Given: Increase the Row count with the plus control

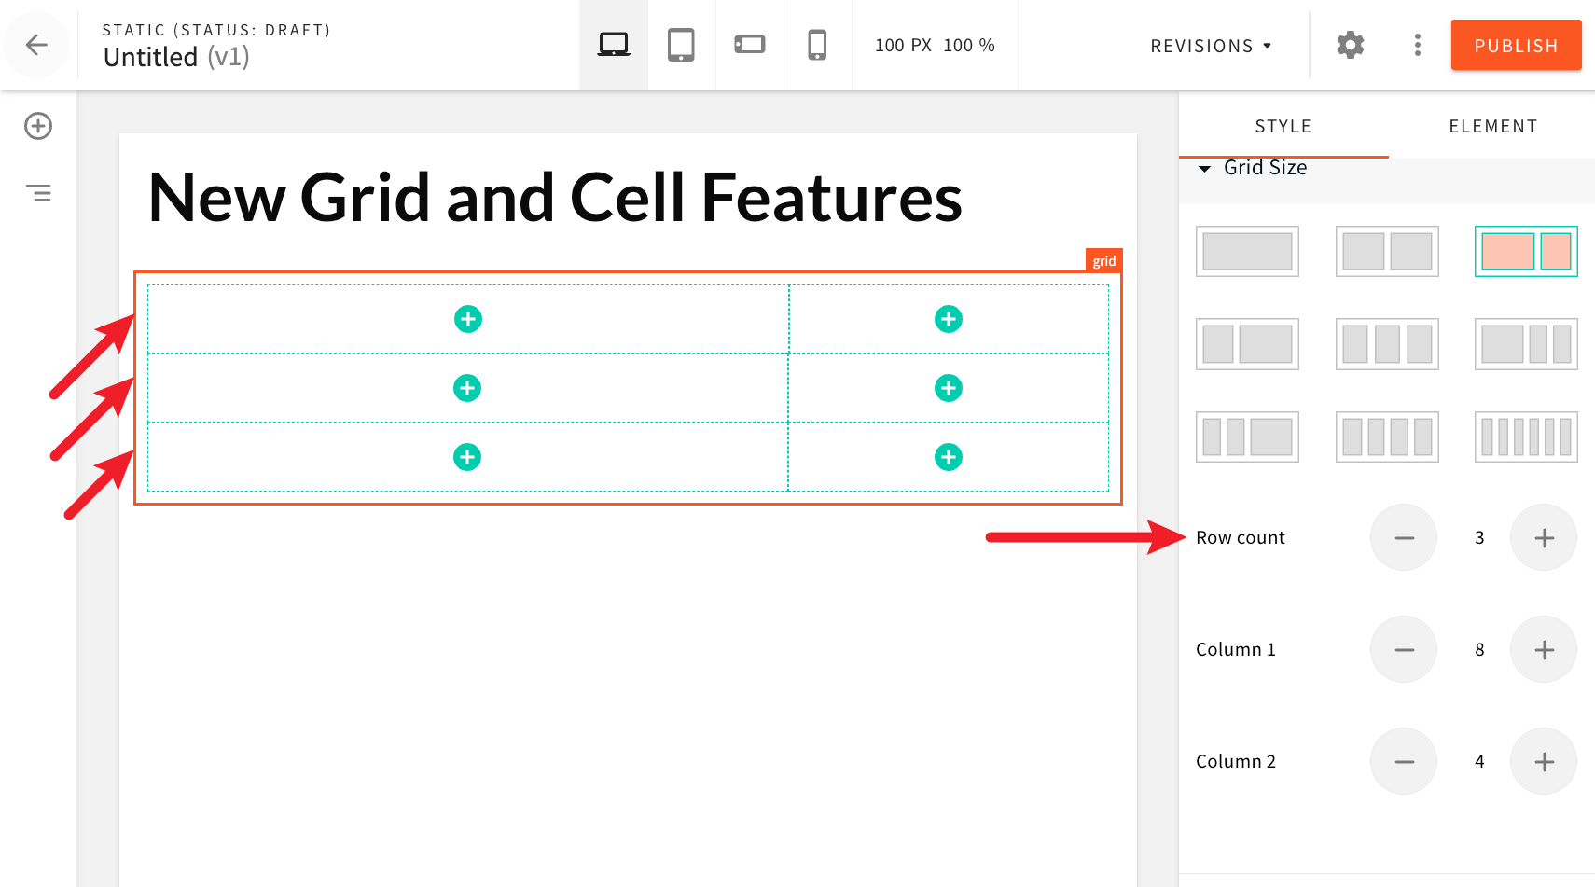Looking at the screenshot, I should 1543,537.
